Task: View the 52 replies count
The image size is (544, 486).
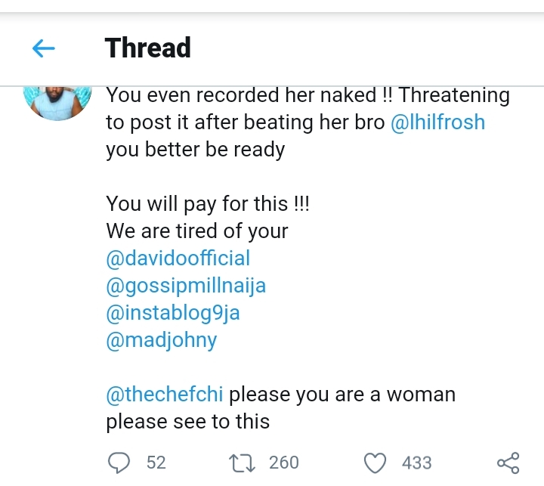Action: point(156,462)
